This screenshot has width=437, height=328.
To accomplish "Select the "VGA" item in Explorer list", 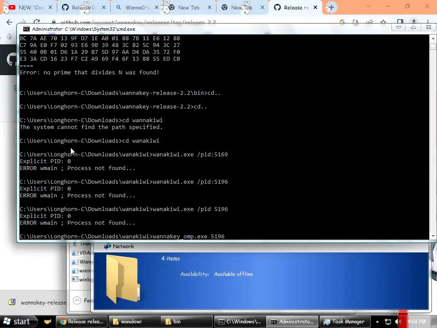I will point(81,253).
